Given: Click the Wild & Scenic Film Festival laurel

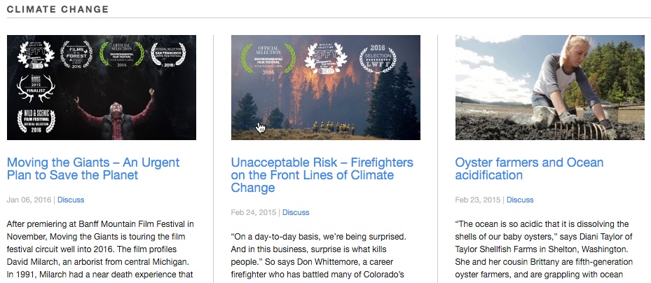Looking at the screenshot, I should (x=34, y=122).
